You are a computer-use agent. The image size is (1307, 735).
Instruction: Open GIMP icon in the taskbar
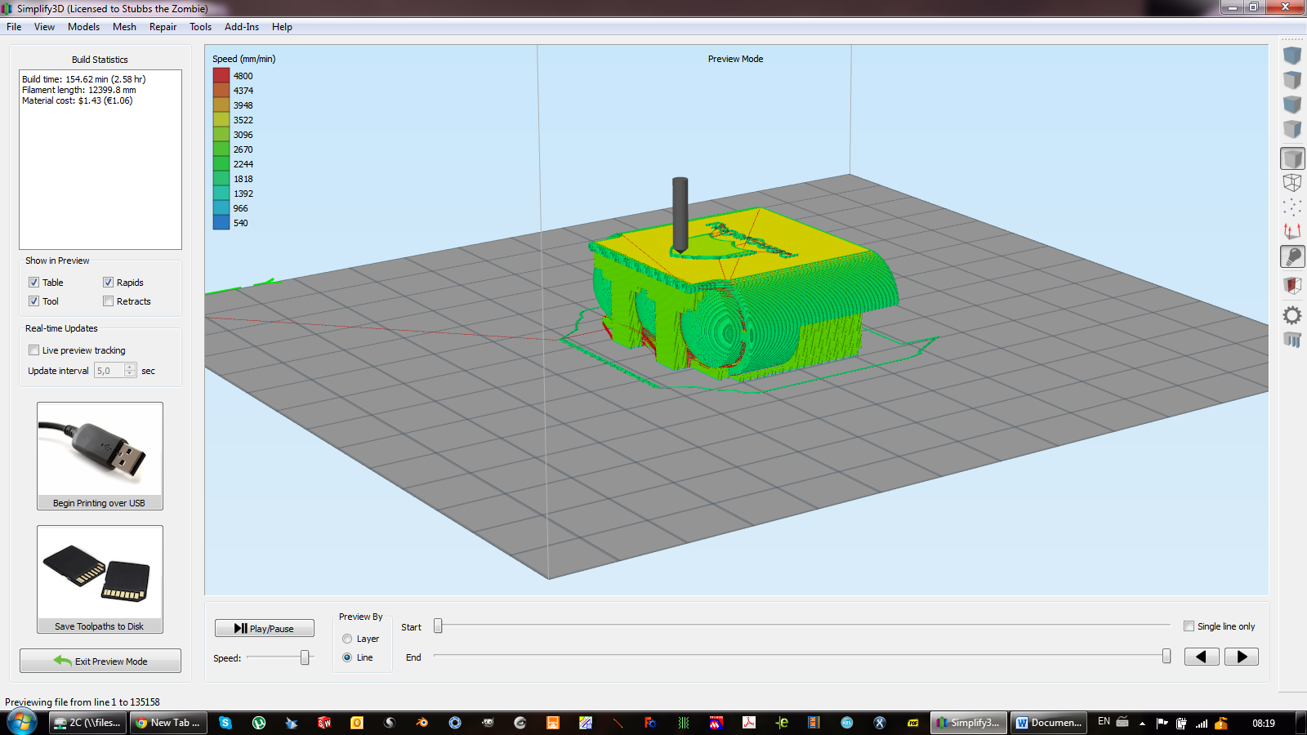click(488, 723)
